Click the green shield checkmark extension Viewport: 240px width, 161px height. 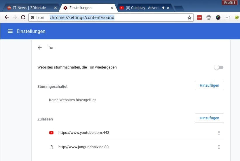pyautogui.click(x=237, y=17)
